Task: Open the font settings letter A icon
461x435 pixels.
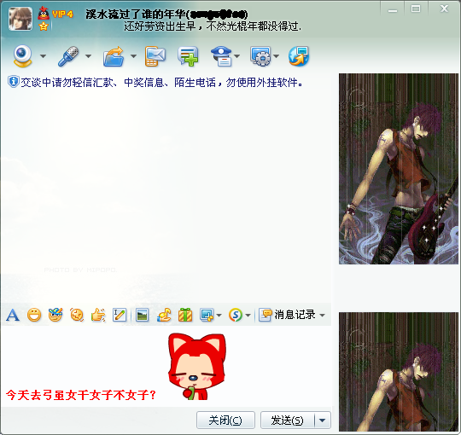Action: pos(13,316)
